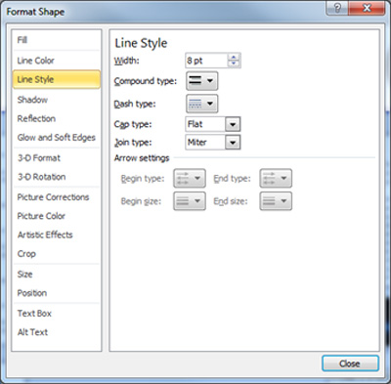Select Picture Corrections category
391x384 pixels.
pyautogui.click(x=53, y=197)
